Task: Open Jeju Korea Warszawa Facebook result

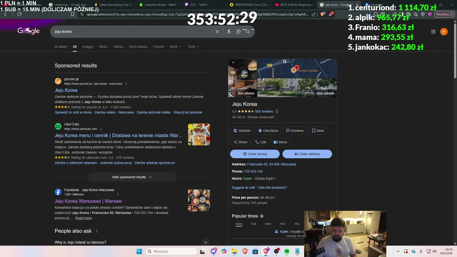Action: [x=88, y=201]
